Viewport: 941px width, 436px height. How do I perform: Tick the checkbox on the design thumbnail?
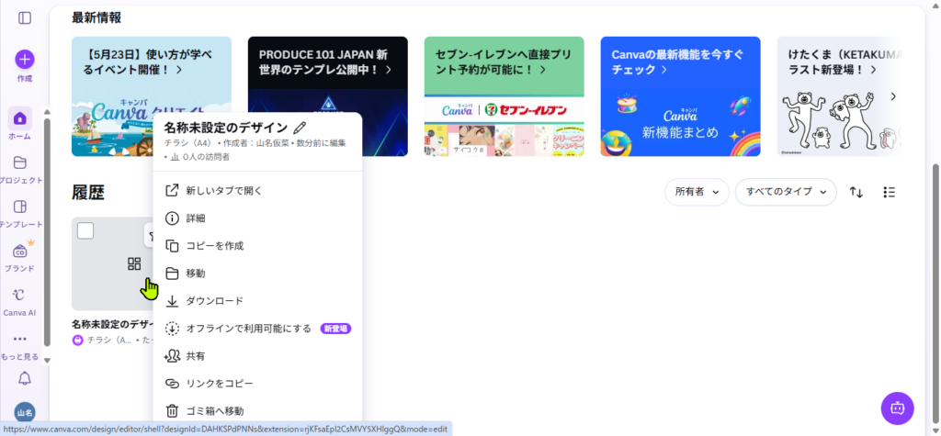click(x=85, y=231)
